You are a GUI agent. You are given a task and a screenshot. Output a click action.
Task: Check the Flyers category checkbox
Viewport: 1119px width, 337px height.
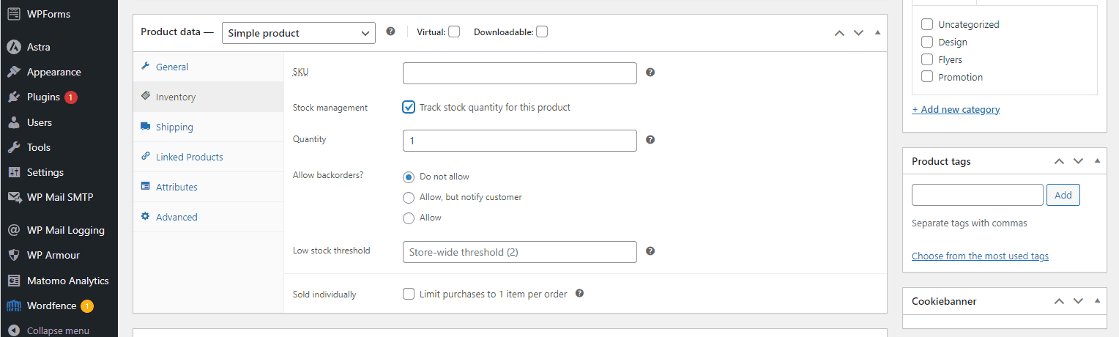(927, 59)
